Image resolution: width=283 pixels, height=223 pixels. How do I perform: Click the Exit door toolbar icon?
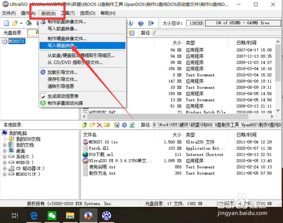point(151,23)
